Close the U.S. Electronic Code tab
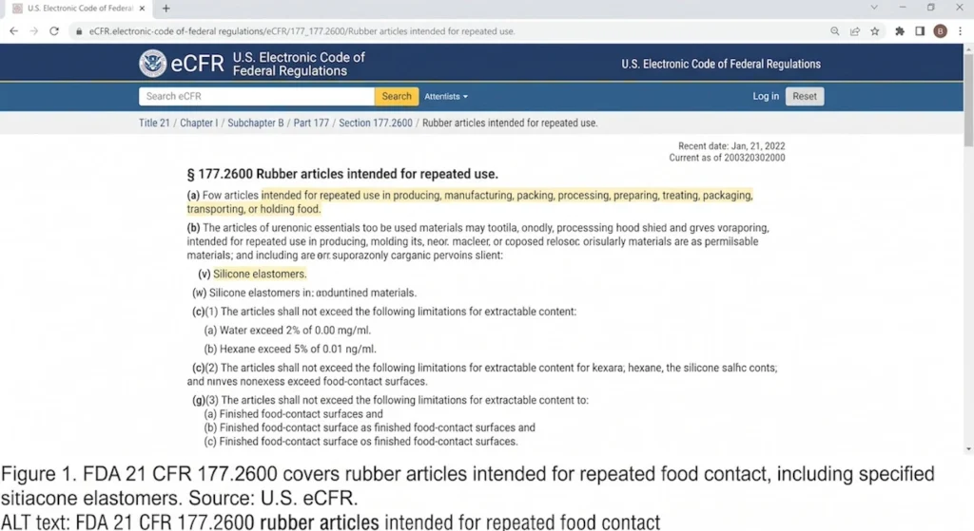974x531 pixels. 143,8
